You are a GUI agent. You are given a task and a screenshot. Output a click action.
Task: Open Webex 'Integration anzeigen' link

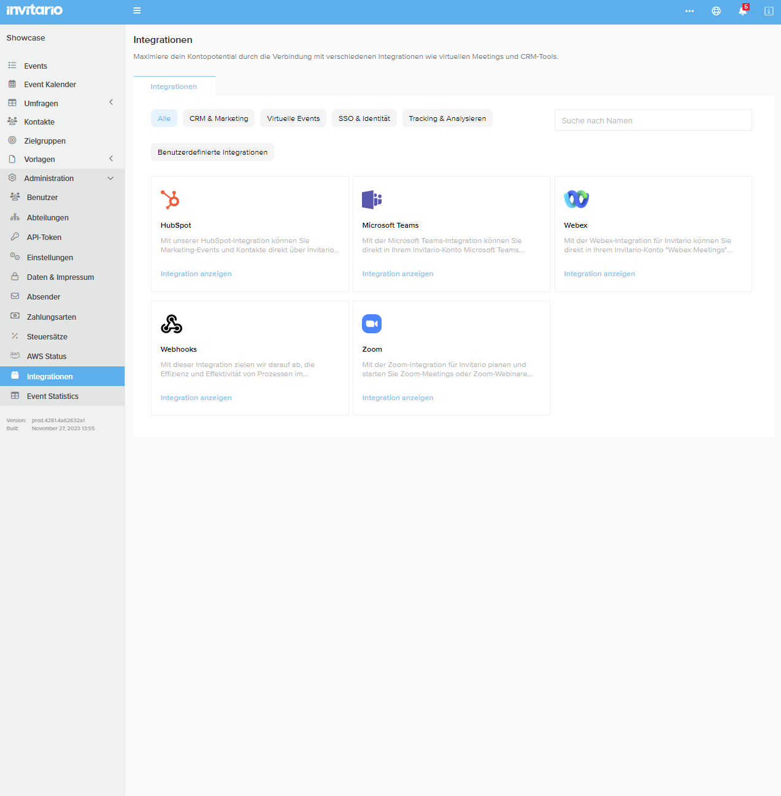point(599,274)
